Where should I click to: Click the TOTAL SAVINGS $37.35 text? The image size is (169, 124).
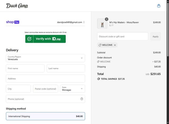tap(113, 79)
